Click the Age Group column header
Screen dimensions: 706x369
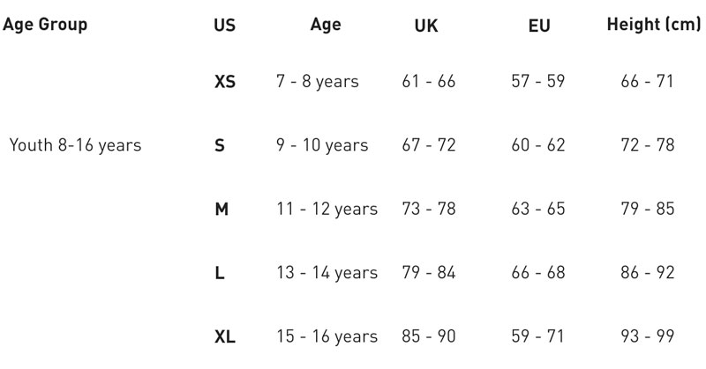pyautogui.click(x=45, y=25)
